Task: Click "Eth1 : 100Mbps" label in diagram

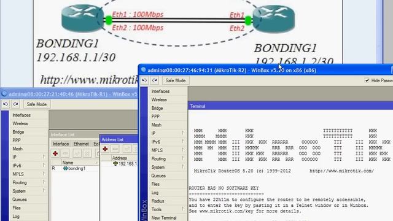Action: tap(138, 15)
